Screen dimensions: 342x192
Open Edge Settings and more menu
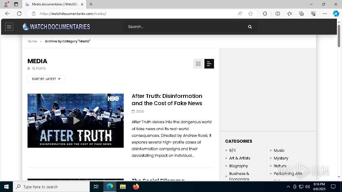(x=325, y=14)
